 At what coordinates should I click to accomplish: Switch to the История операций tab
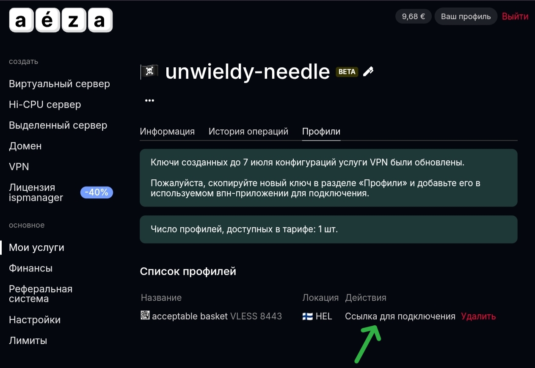(248, 132)
